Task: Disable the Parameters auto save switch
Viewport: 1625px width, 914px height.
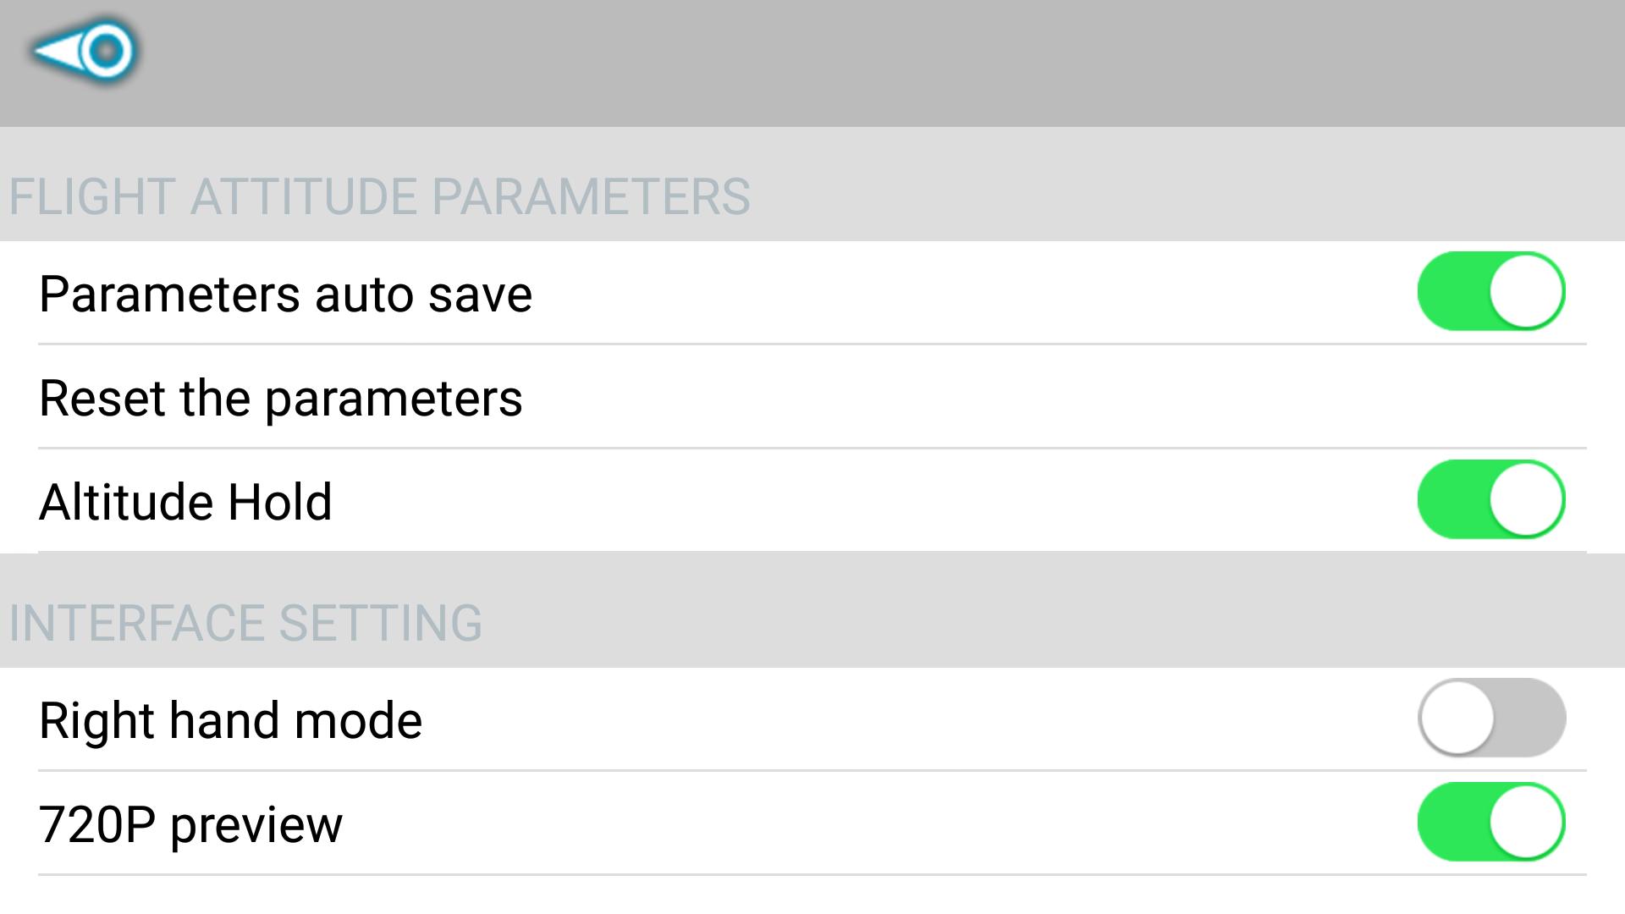Action: tap(1491, 291)
